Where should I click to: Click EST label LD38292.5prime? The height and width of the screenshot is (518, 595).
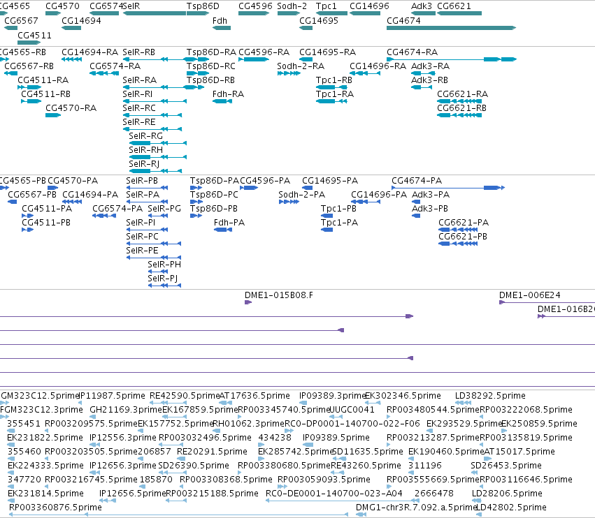coord(490,396)
